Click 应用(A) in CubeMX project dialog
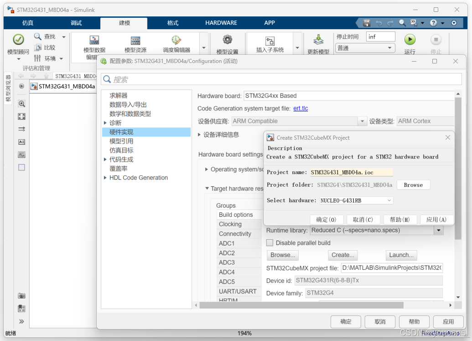 (436, 220)
